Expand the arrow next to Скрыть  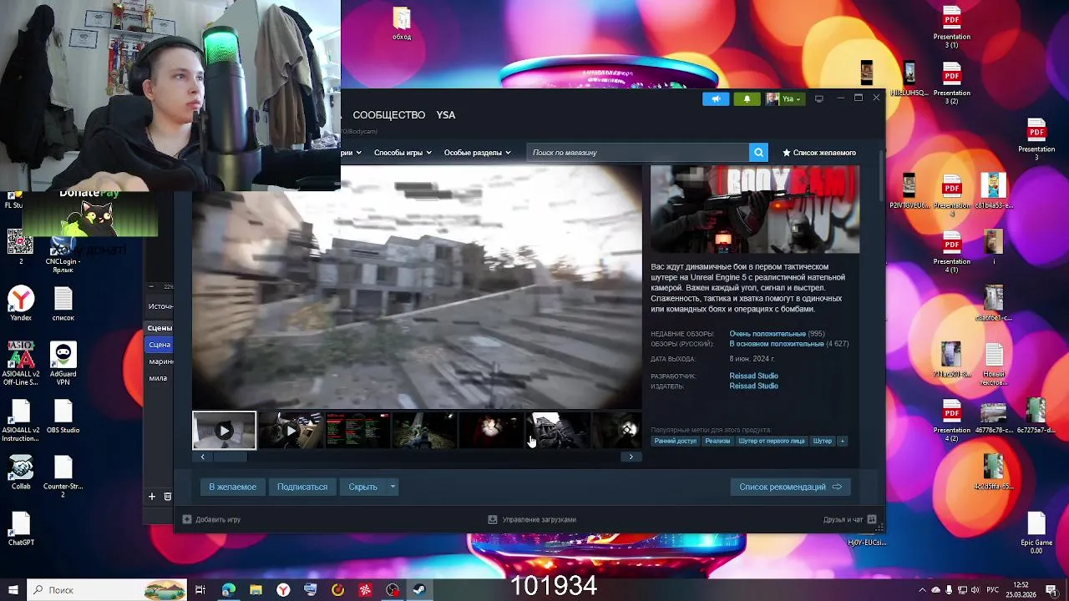tap(393, 487)
